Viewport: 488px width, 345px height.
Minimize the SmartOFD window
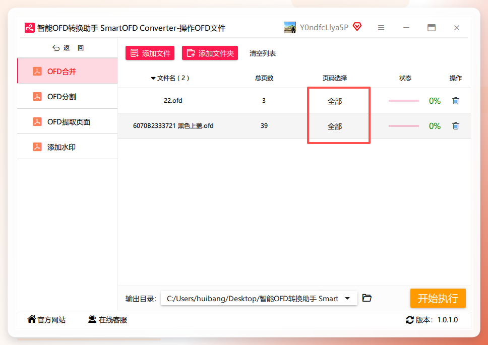(x=406, y=28)
